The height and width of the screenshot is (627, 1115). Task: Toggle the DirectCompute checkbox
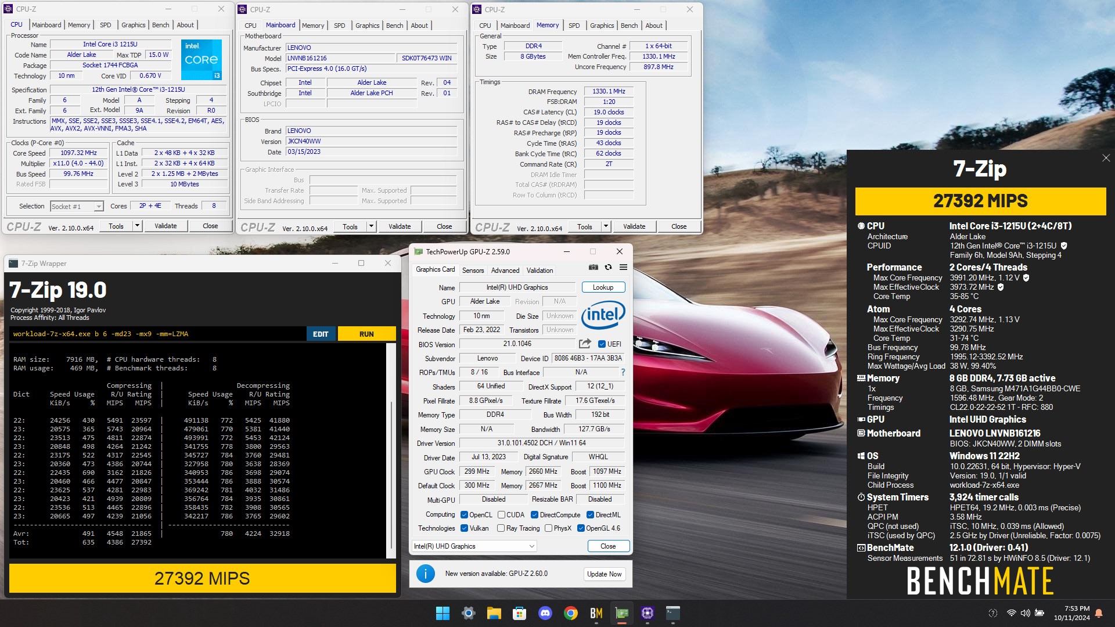pyautogui.click(x=534, y=515)
